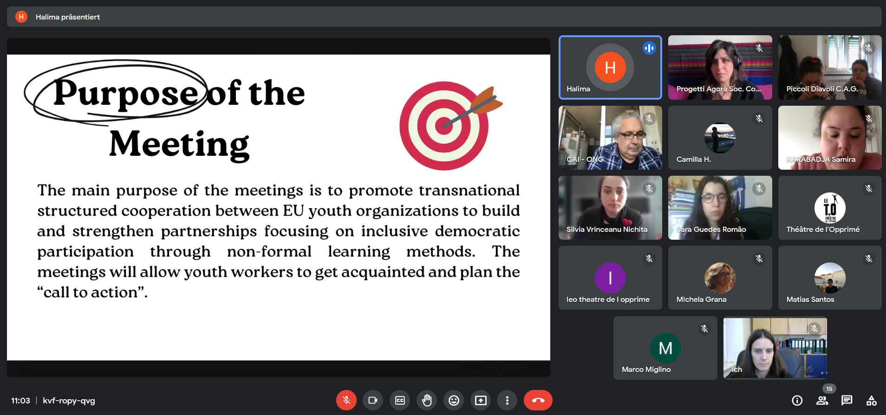Viewport: 886px width, 415px height.
Task: Click muted mic icon on Sara Guedes Romão tile
Action: point(759,189)
